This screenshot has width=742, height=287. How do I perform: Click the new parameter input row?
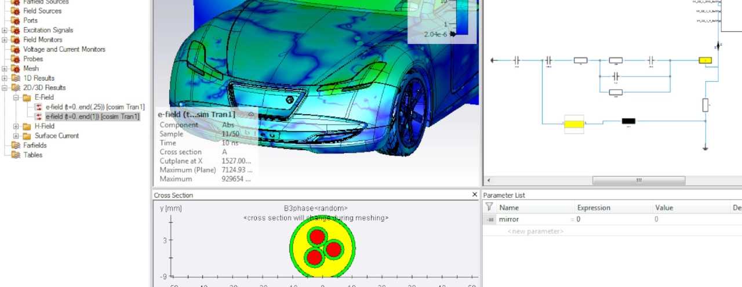(x=534, y=231)
